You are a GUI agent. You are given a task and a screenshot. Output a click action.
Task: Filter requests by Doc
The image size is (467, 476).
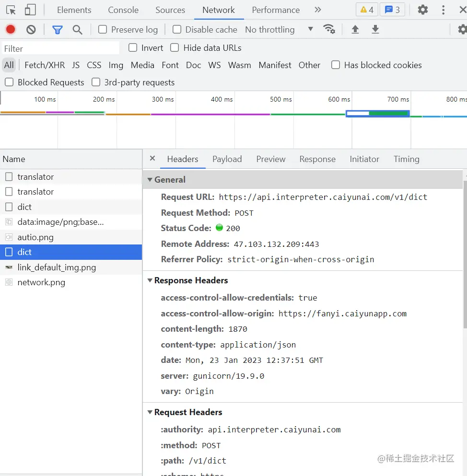coord(193,65)
